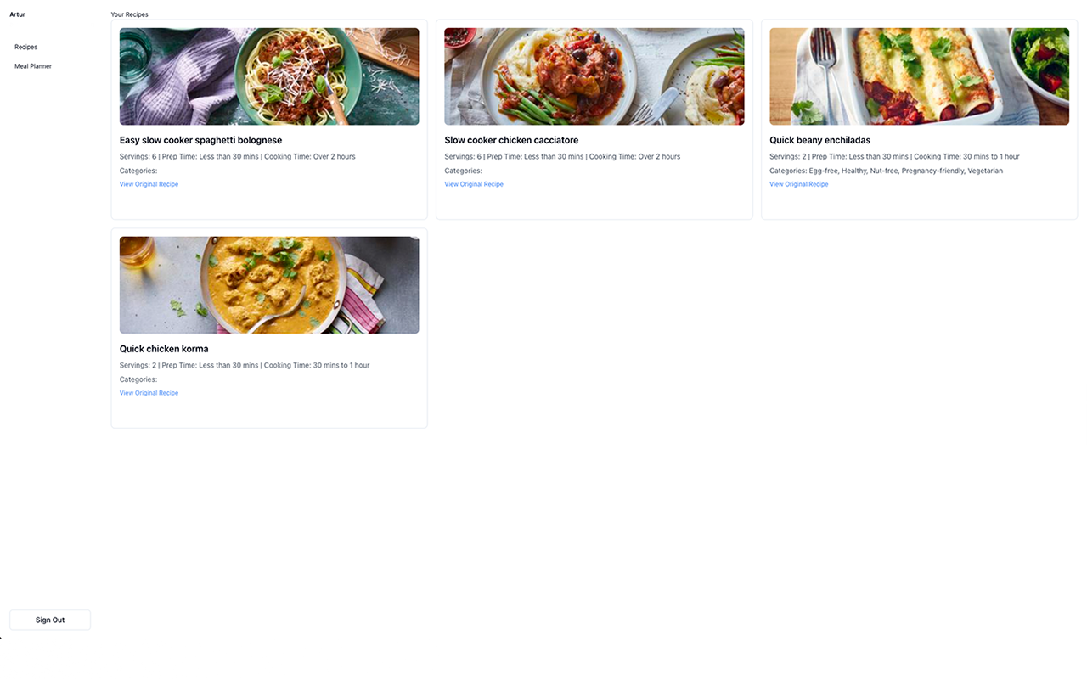
Task: Select the Artur username label
Action: (17, 14)
